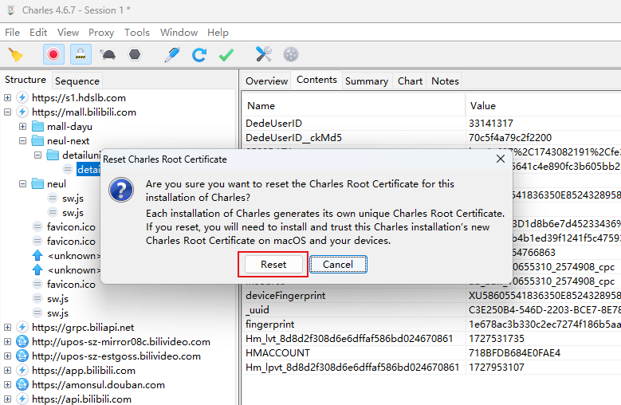Screen dimensions: 621x405
Task: Switch to the Overview tab
Action: (x=266, y=81)
